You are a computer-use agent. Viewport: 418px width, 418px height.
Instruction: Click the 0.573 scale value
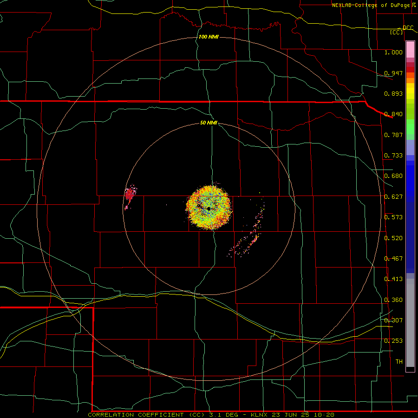click(393, 217)
